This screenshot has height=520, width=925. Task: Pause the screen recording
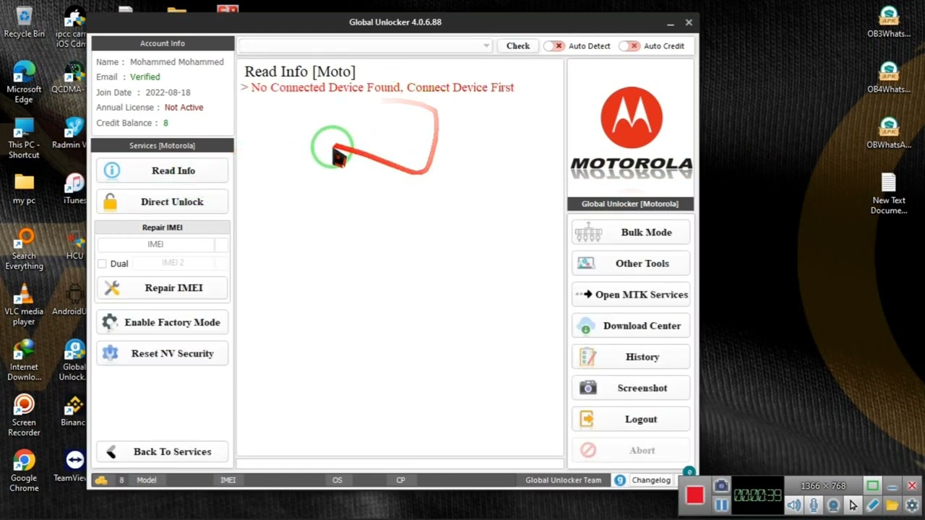click(x=721, y=505)
